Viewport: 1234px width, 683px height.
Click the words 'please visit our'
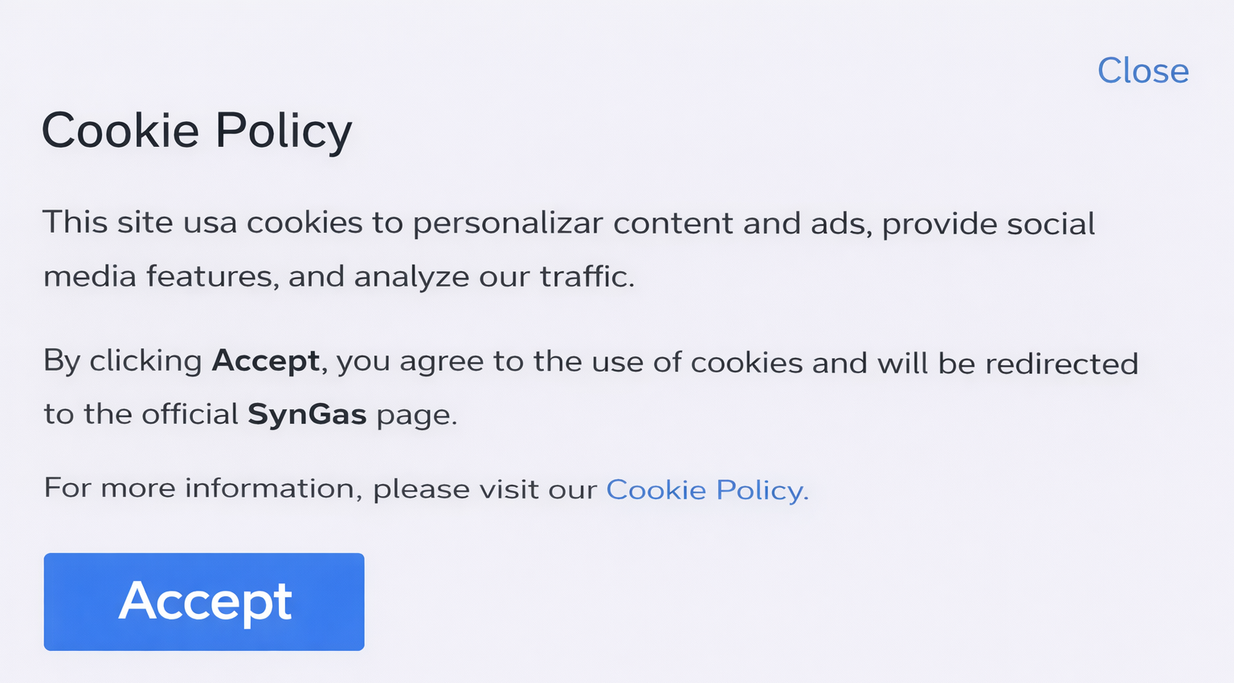pos(484,489)
